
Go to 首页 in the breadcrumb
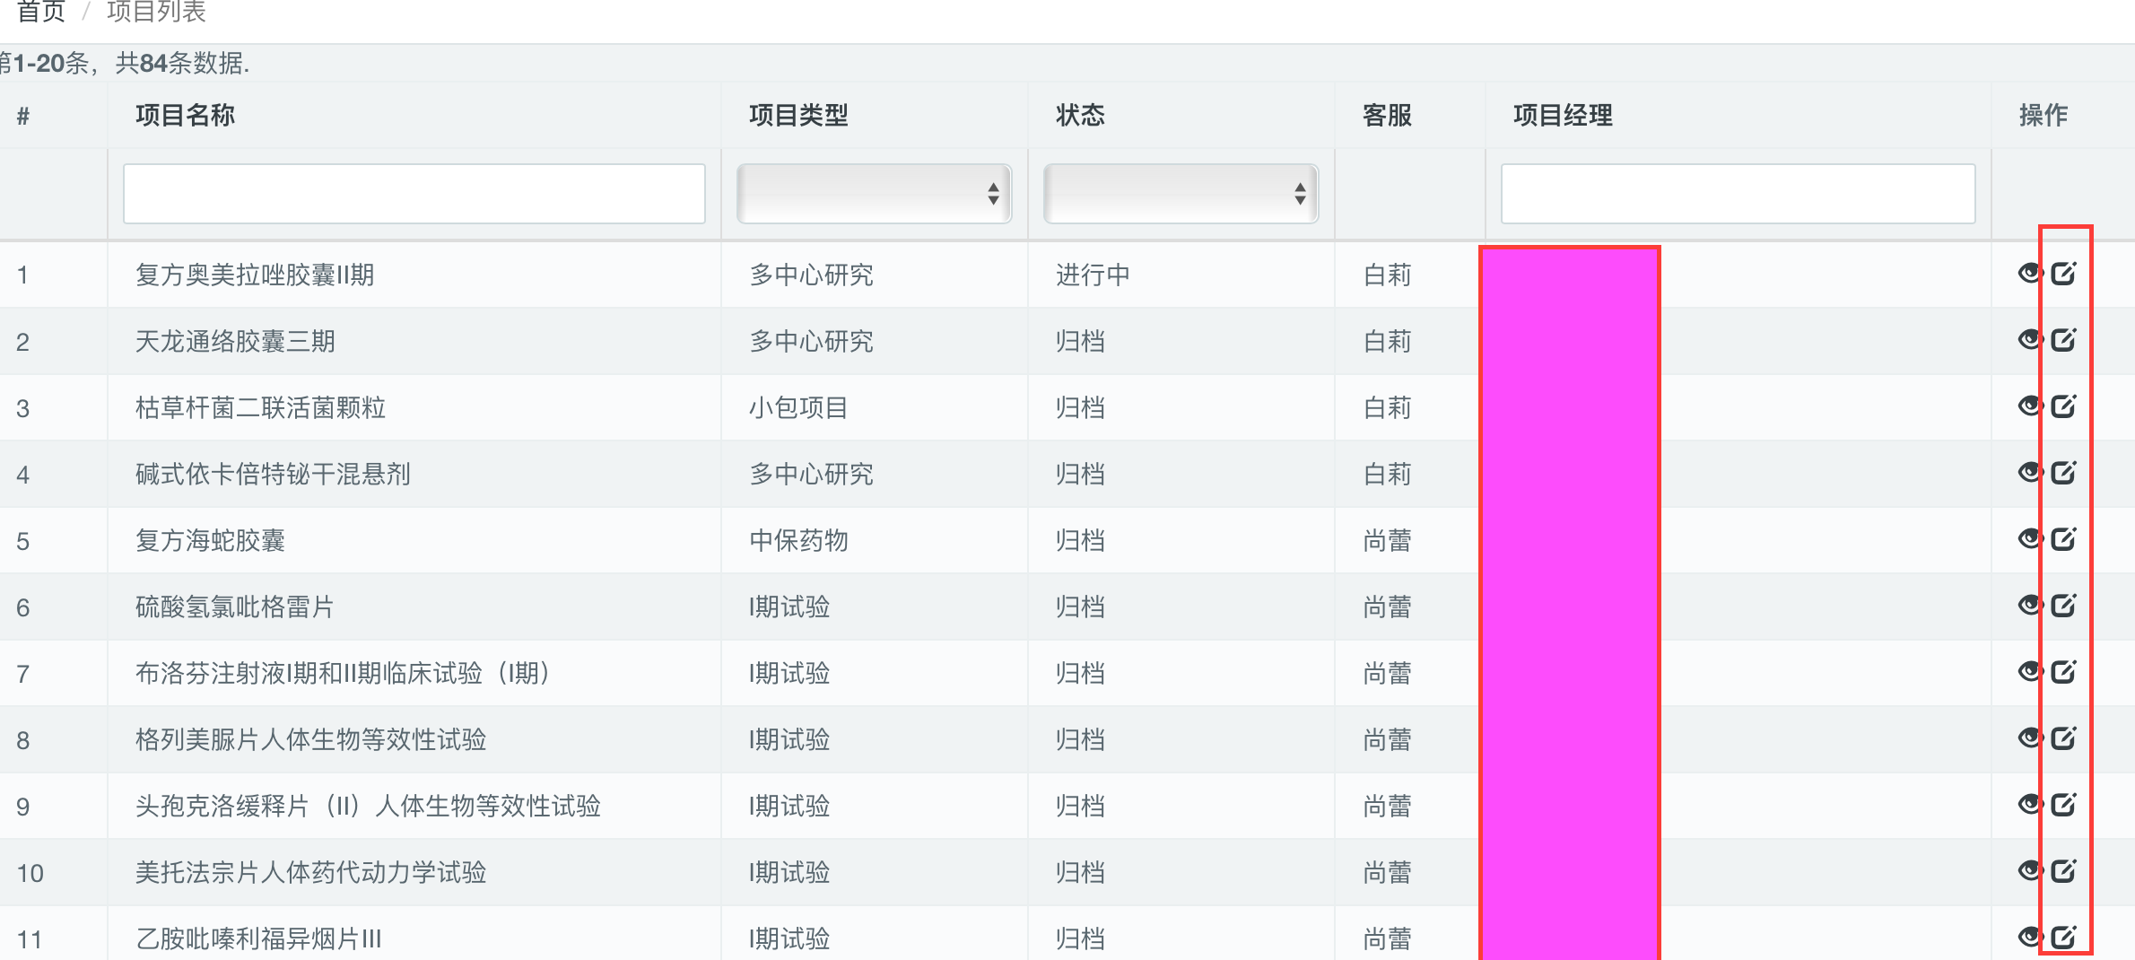click(x=41, y=12)
